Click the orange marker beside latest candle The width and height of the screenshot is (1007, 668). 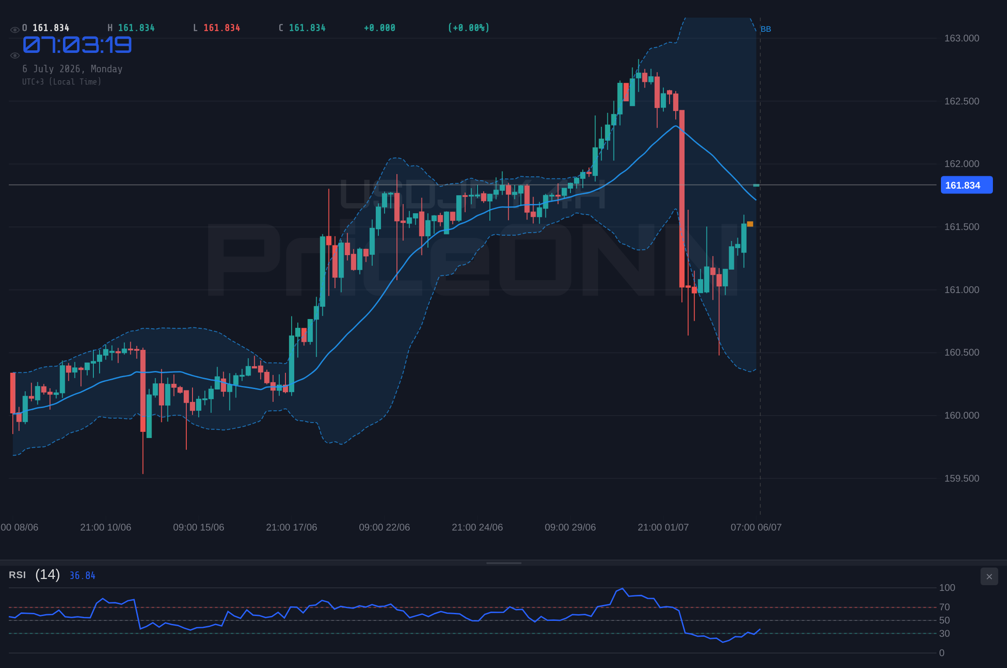[x=750, y=224]
